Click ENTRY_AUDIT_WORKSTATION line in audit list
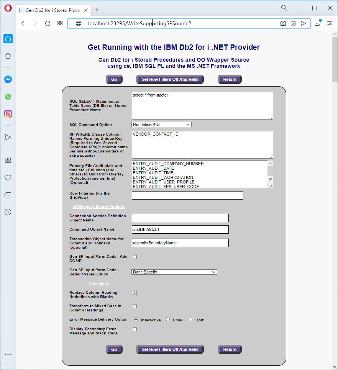Image resolution: width=338 pixels, height=370 pixels. pos(163,177)
